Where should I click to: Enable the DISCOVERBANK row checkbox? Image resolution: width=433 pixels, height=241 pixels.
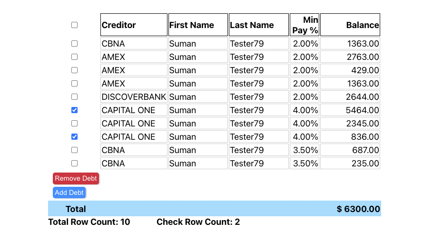pos(74,97)
